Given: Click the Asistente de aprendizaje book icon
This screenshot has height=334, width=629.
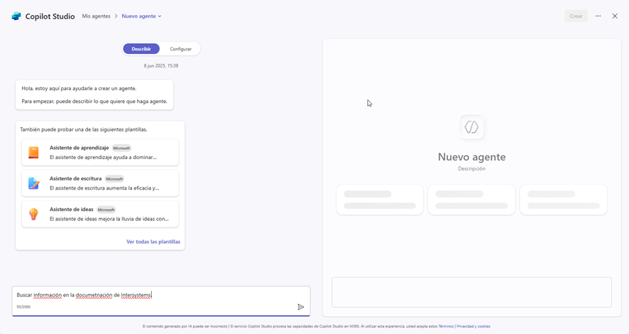Looking at the screenshot, I should [33, 153].
